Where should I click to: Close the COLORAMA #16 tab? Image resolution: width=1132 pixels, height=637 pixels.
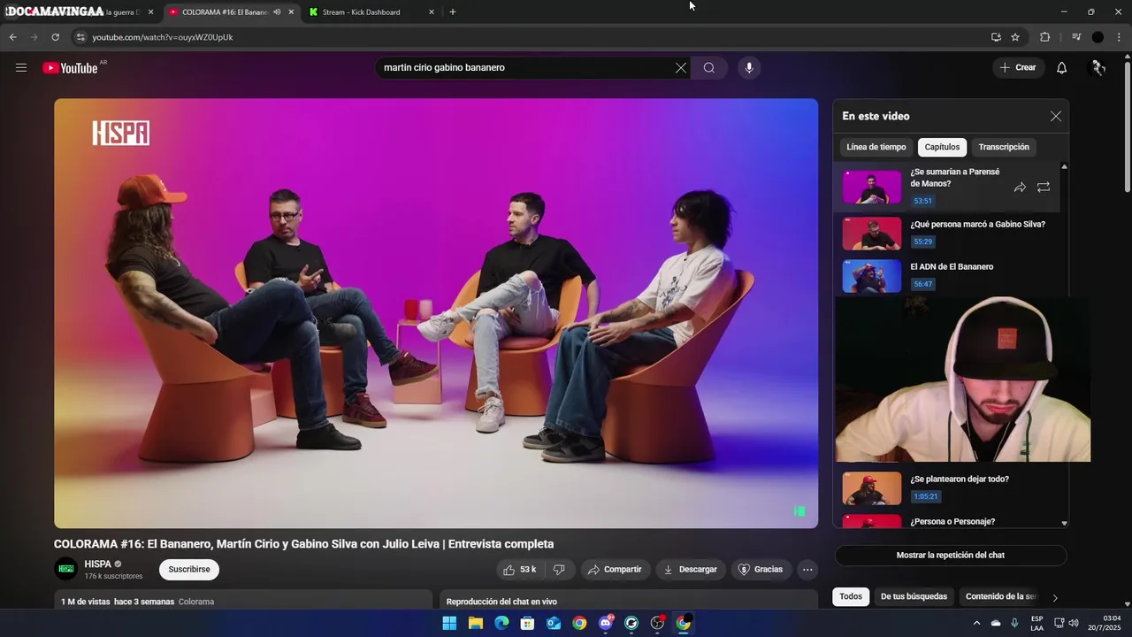click(x=291, y=12)
